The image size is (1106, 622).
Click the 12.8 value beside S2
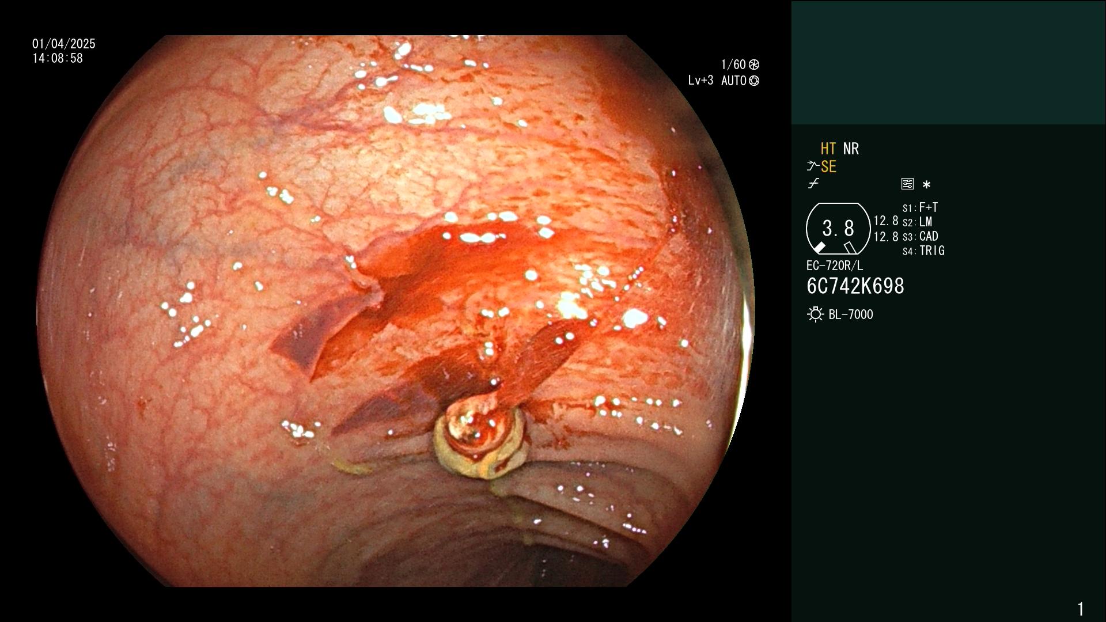886,221
